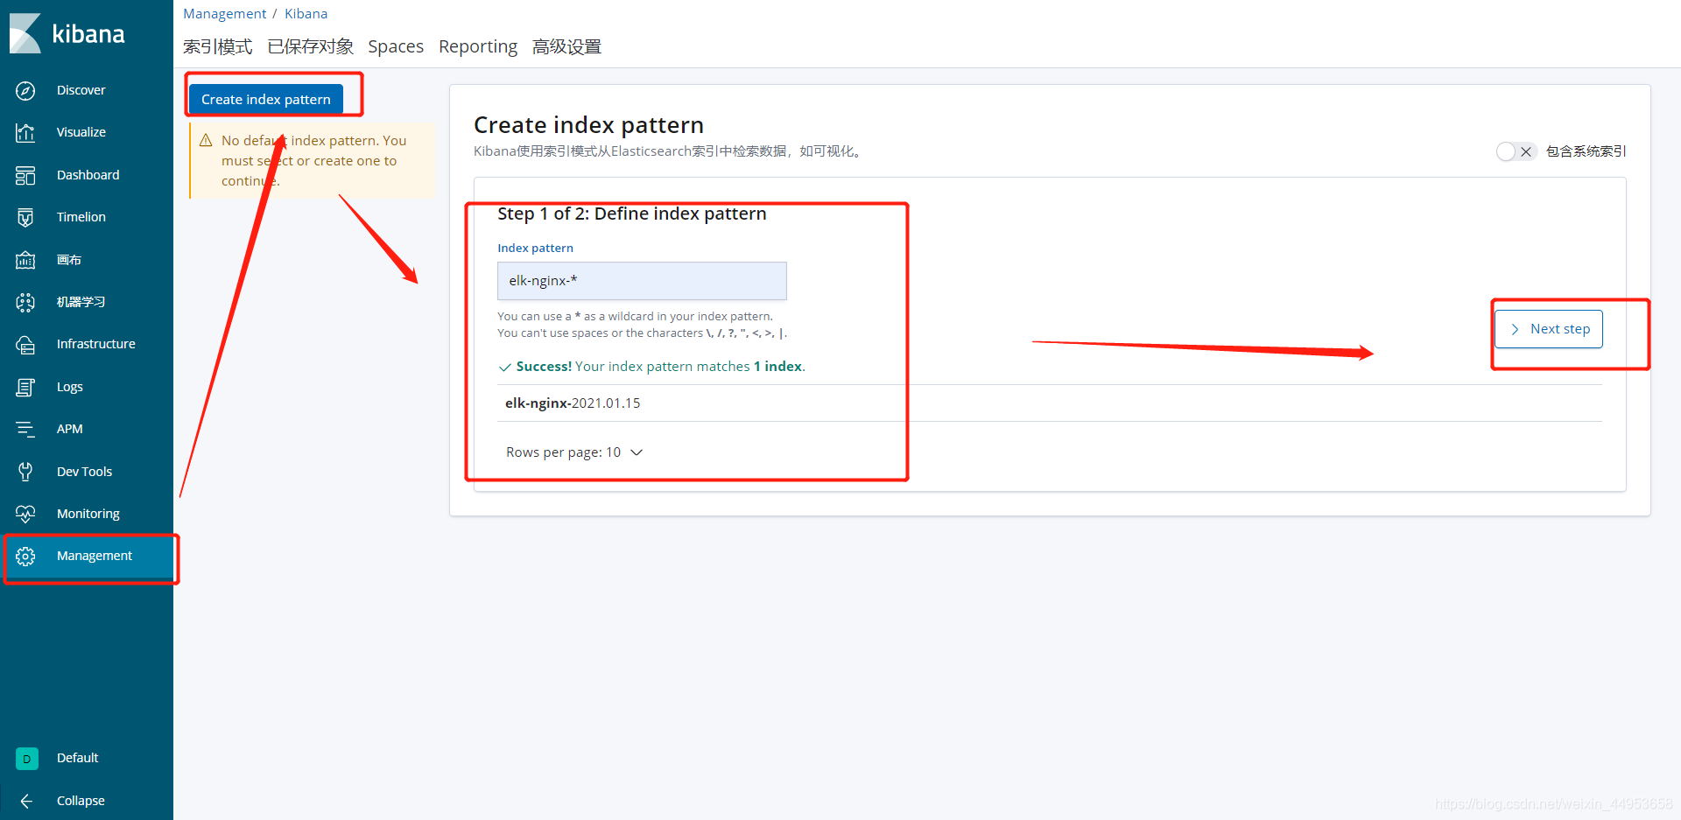The width and height of the screenshot is (1681, 820).
Task: Open the Canvas (画布) icon
Action: click(x=25, y=260)
